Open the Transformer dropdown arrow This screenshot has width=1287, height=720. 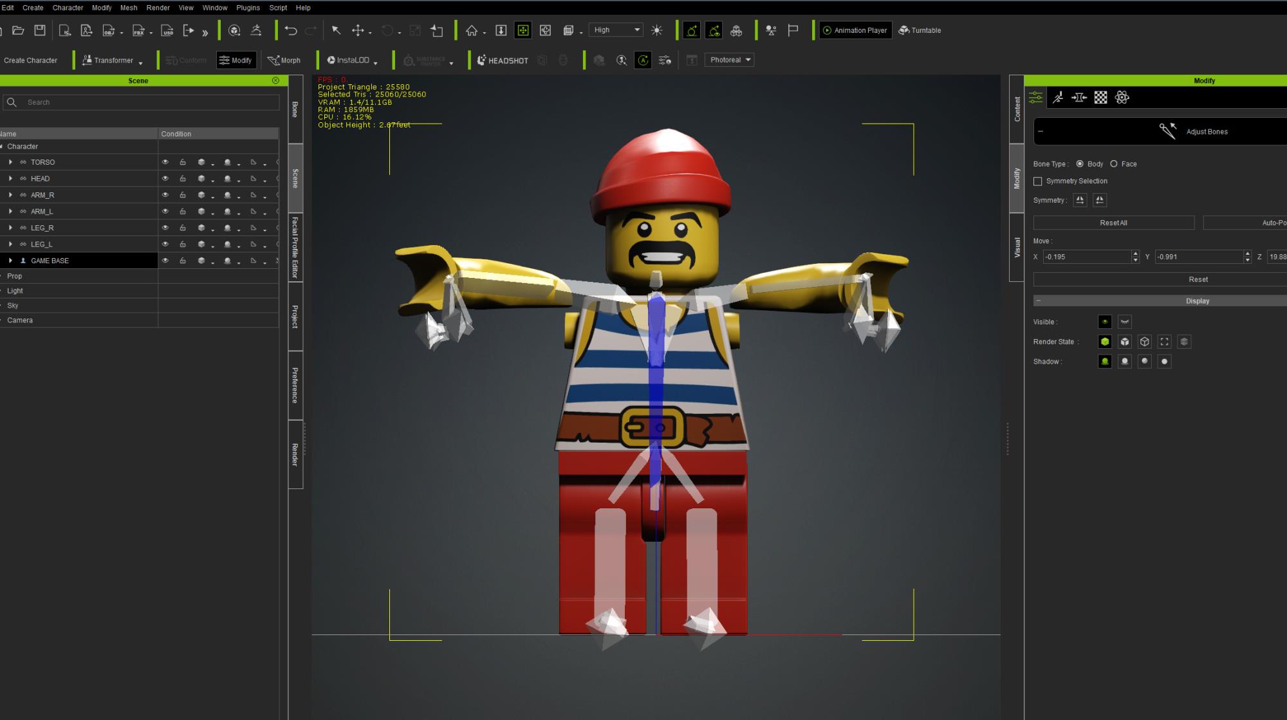point(140,63)
